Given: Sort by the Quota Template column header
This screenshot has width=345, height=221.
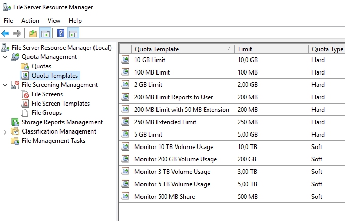Looking at the screenshot, I should 183,49.
